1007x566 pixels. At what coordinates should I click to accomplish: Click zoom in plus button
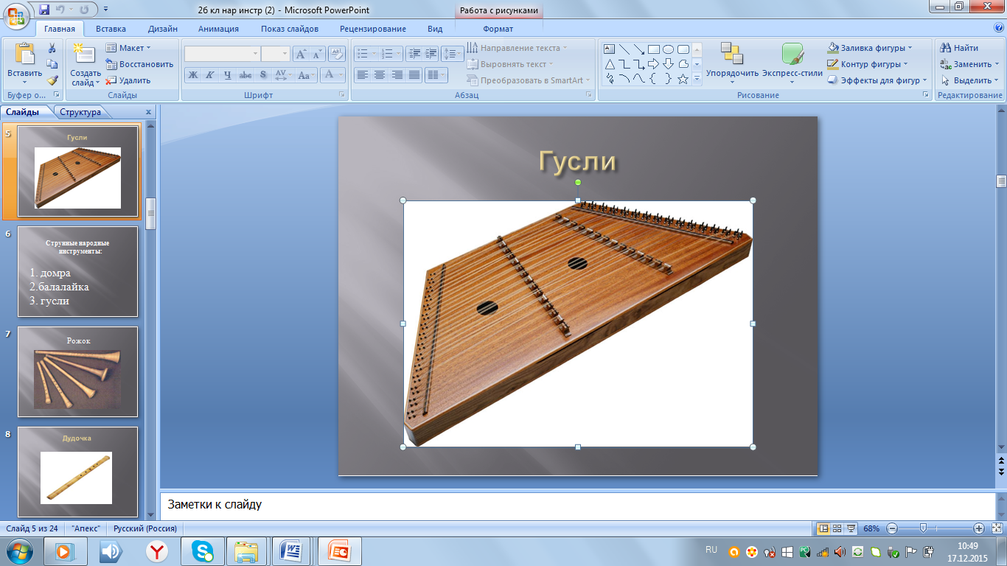979,528
